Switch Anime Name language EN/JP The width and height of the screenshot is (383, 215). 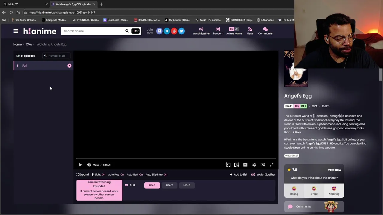[234, 31]
